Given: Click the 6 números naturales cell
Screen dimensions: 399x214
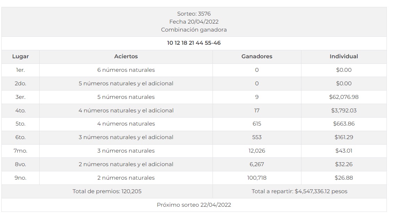Looking at the screenshot, I should (126, 70).
